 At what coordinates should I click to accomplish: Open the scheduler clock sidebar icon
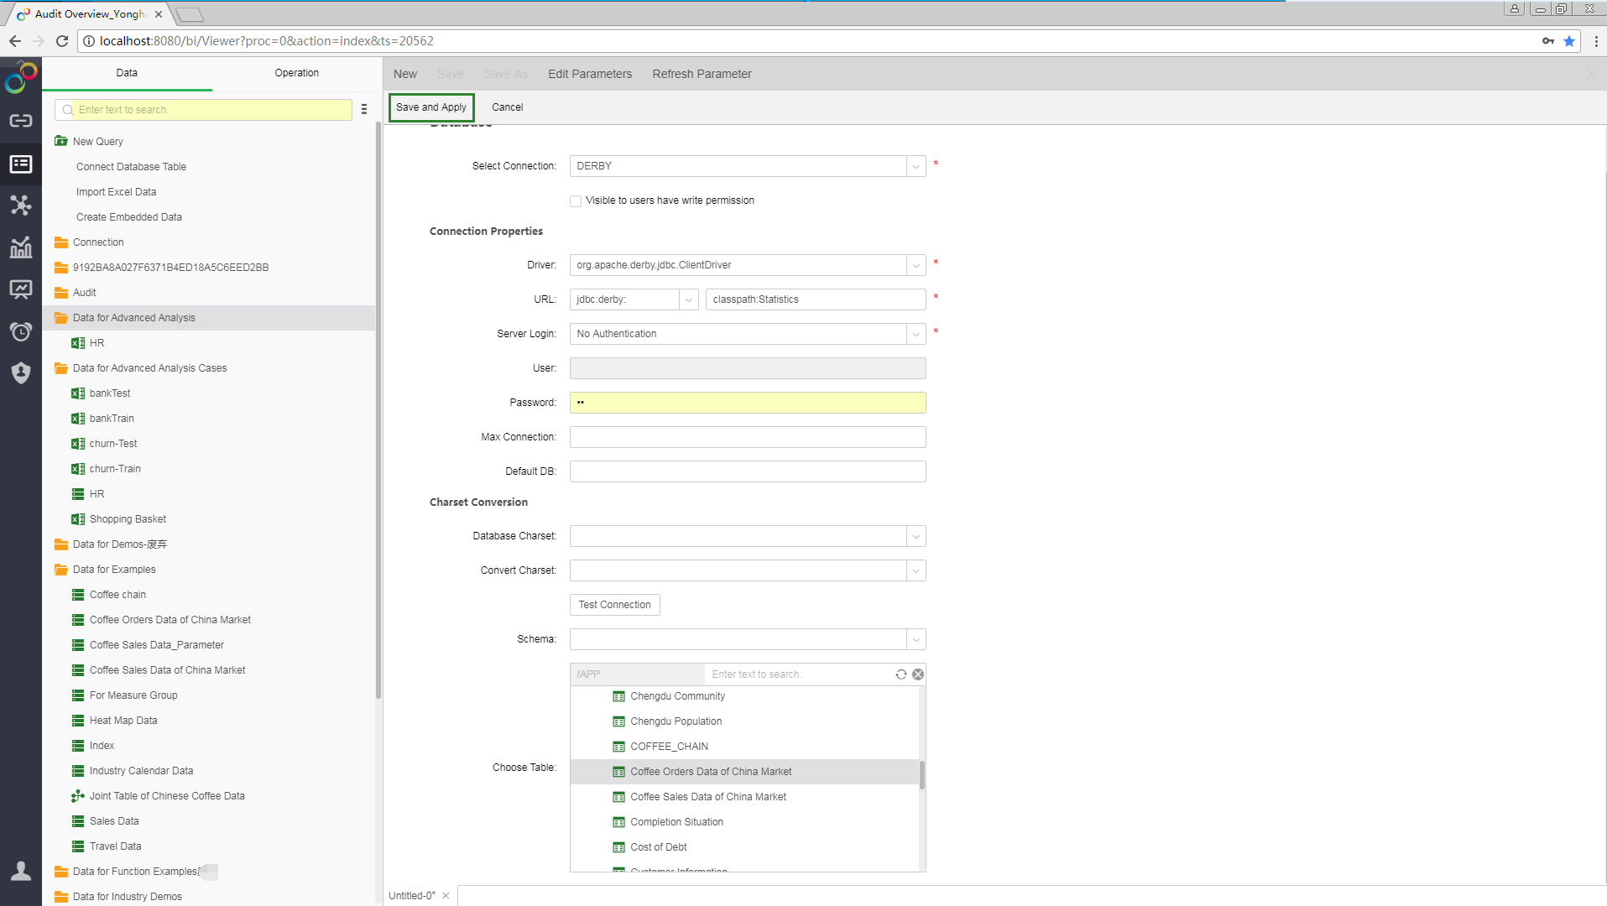point(21,331)
